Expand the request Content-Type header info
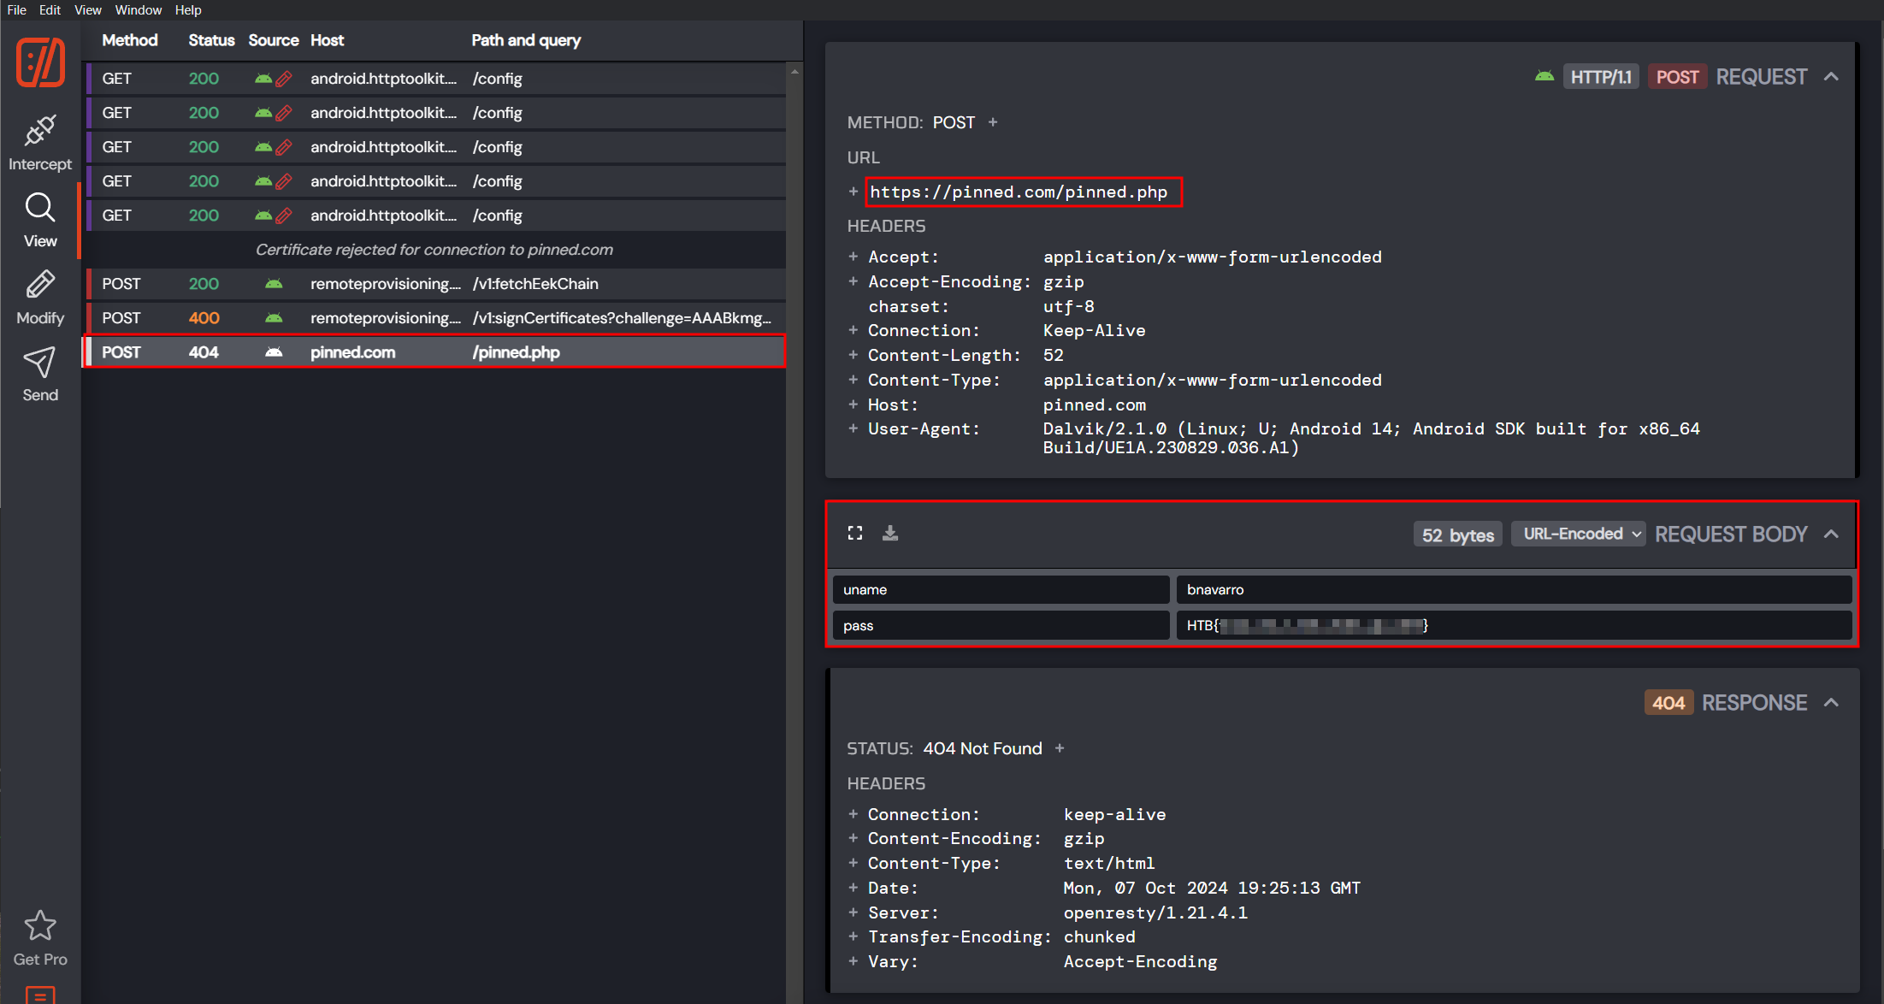Screen dimensions: 1884x1004 tap(853, 380)
